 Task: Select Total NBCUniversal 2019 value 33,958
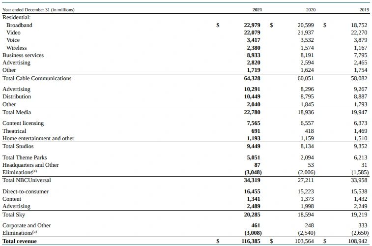359,180
